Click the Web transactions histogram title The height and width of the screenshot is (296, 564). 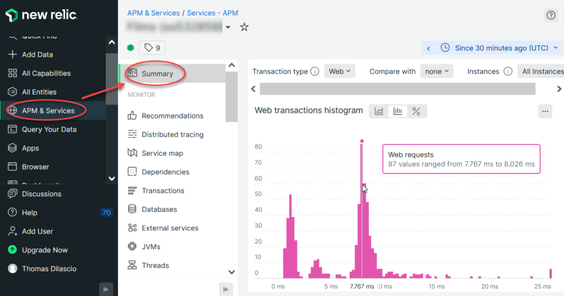(x=308, y=110)
